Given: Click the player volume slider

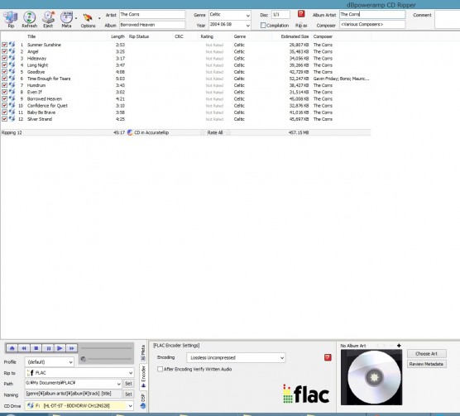Looking at the screenshot, I should pyautogui.click(x=110, y=359).
